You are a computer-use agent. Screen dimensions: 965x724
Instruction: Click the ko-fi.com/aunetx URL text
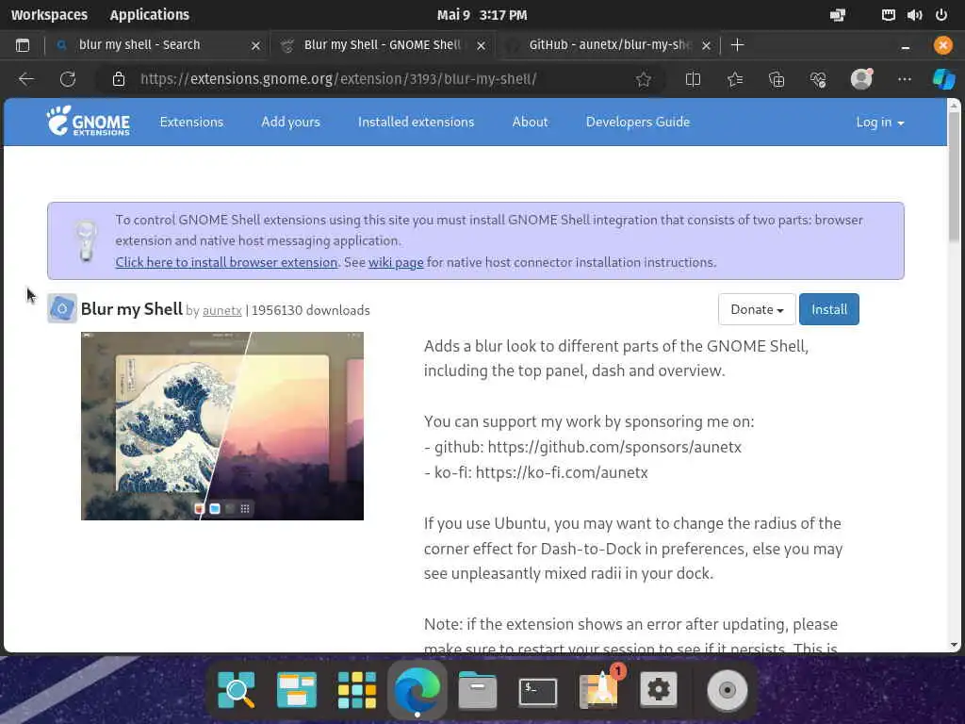point(562,473)
